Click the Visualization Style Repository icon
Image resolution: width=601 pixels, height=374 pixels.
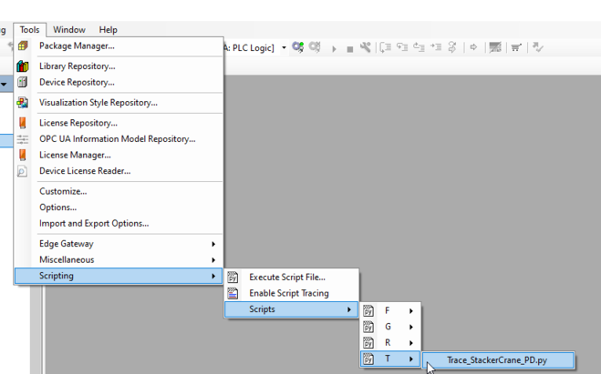pos(23,103)
